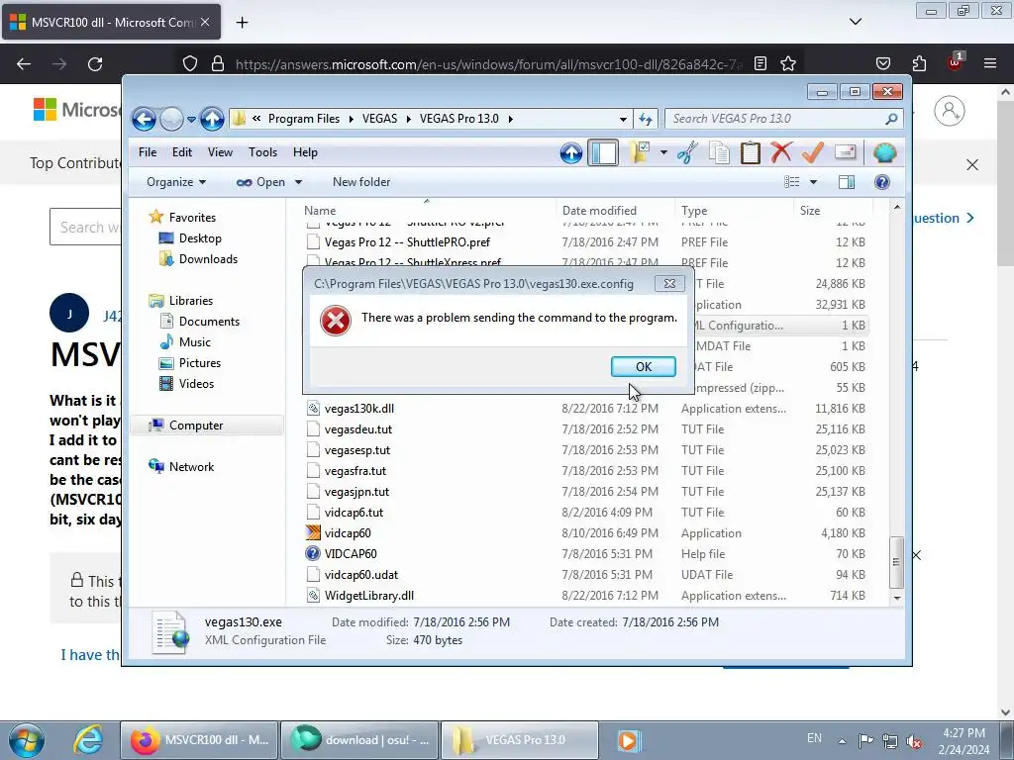Open the File menu
This screenshot has width=1014, height=760.
click(x=148, y=152)
